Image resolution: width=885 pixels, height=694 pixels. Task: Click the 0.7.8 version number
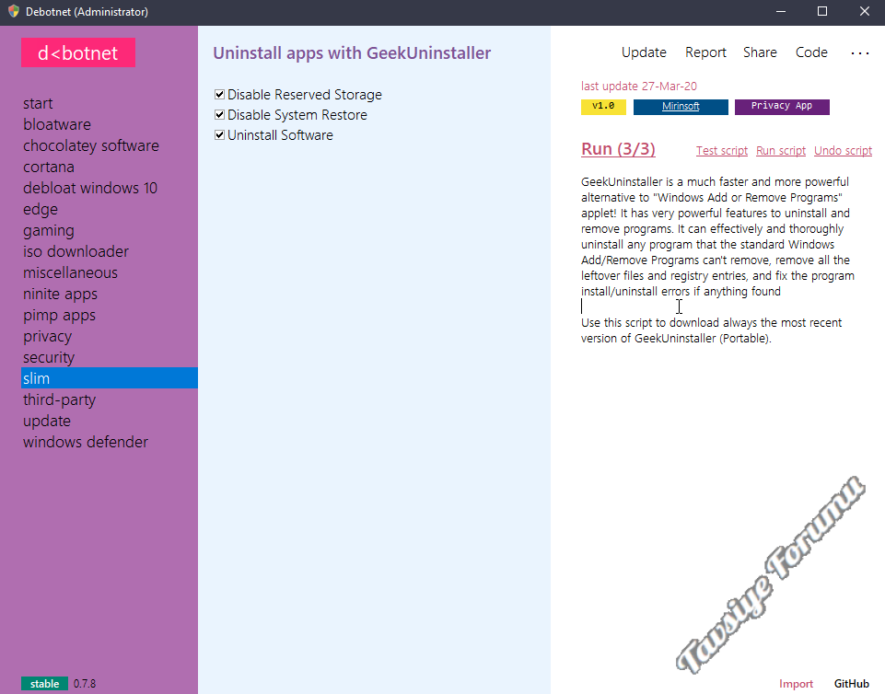[x=85, y=684]
